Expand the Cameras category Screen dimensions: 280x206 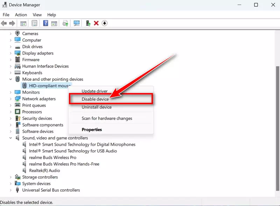tap(10, 34)
